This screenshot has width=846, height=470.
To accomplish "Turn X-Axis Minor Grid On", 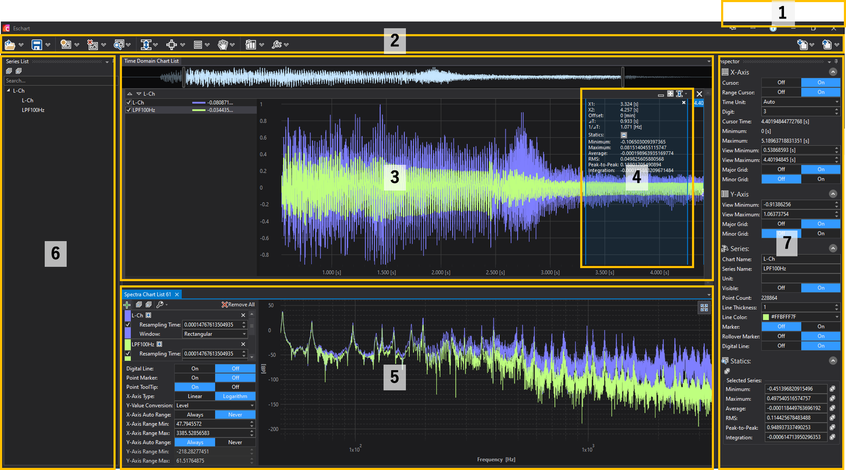I will pos(820,179).
